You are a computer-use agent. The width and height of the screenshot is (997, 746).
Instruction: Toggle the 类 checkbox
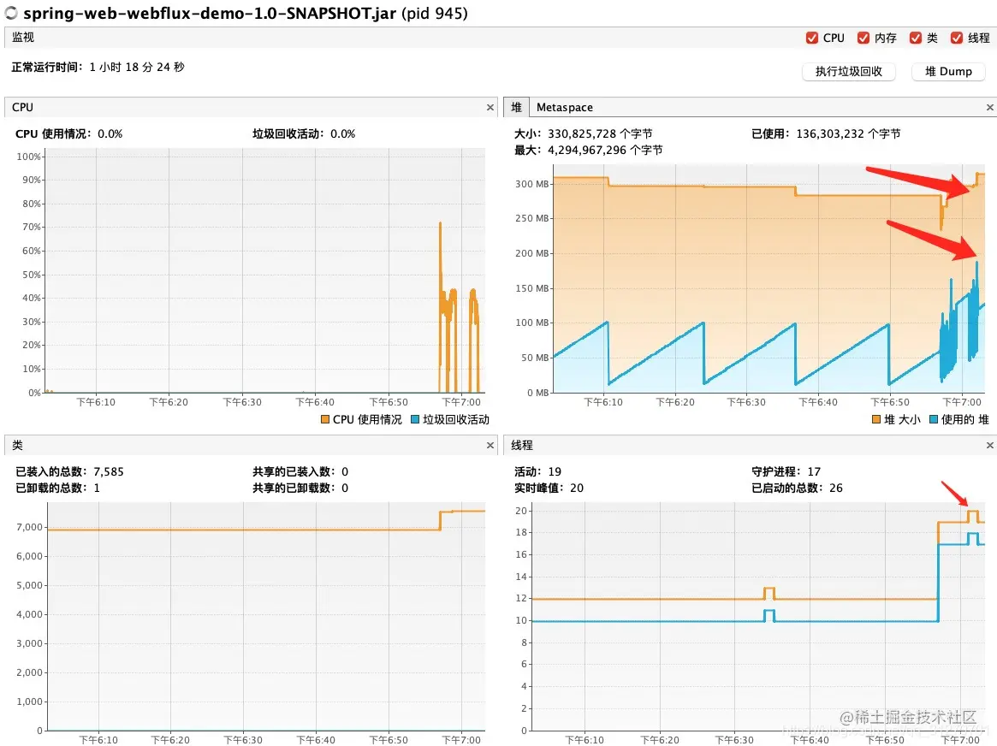coord(916,38)
